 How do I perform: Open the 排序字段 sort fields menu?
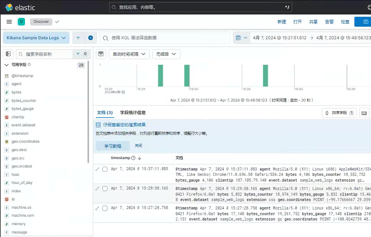(x=339, y=113)
